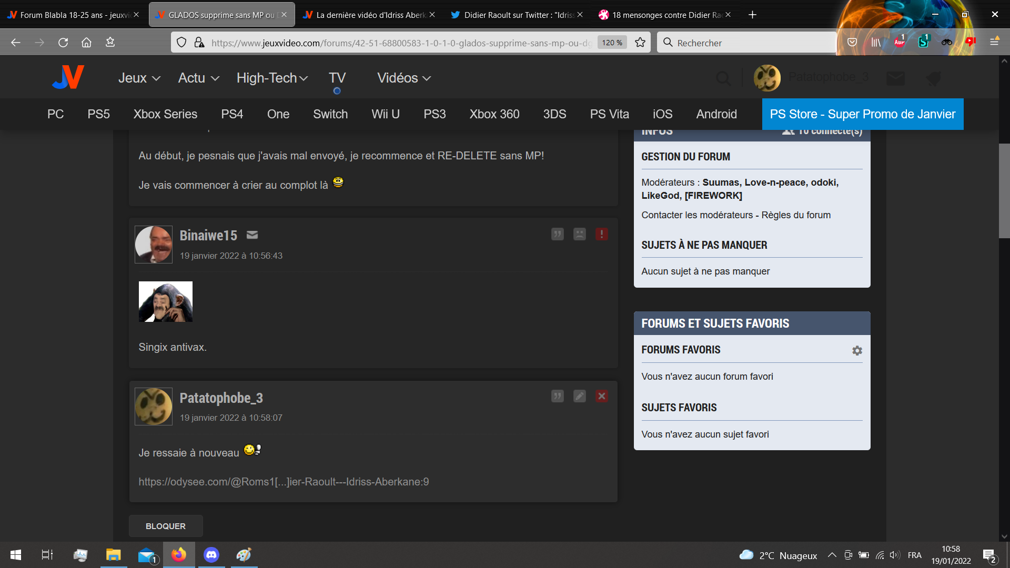Quote Binaiwe15's message with the quote icon

tap(557, 234)
